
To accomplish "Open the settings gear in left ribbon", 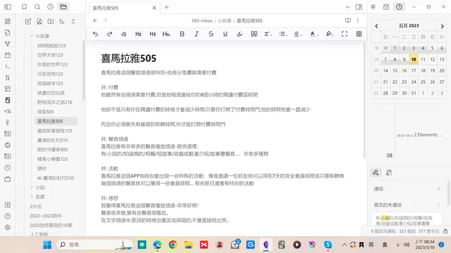I will pos(8,227).
